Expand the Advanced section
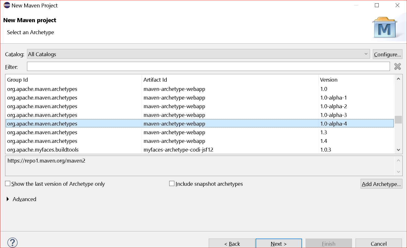 coord(8,199)
